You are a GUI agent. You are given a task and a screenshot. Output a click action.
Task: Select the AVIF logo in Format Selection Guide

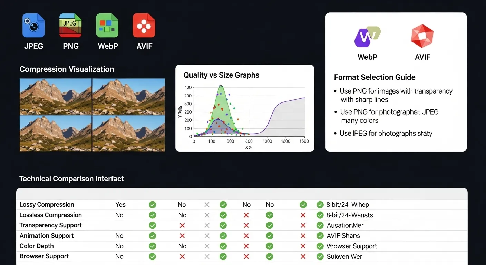tap(422, 36)
